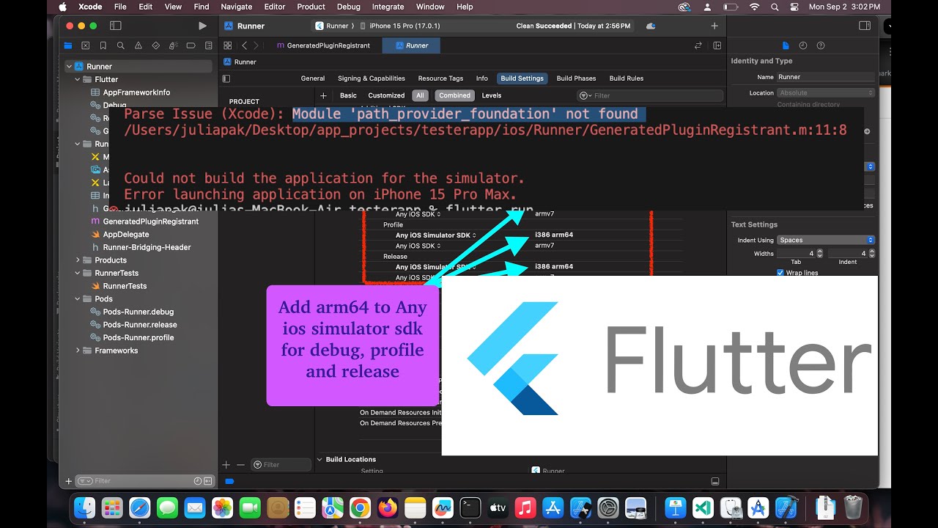
Task: Expand the Products group
Action: [78, 260]
